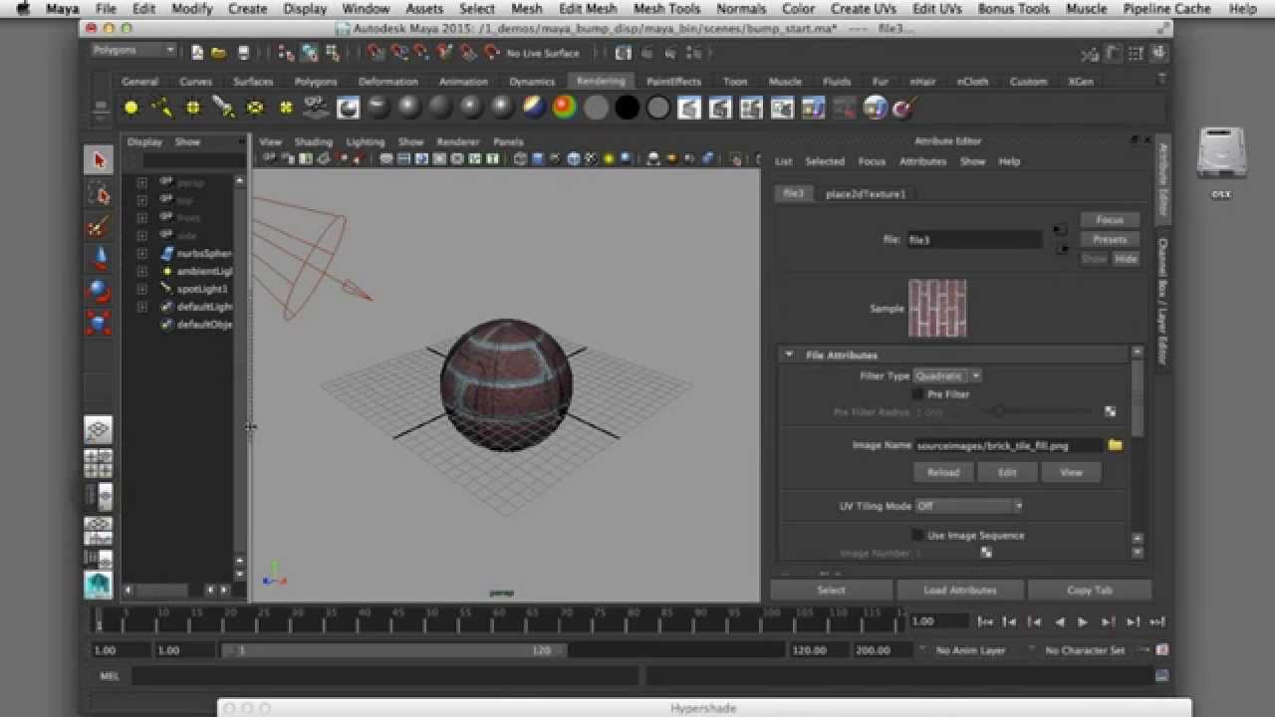The height and width of the screenshot is (717, 1275).
Task: Click the Presets button
Action: [x=1110, y=239]
